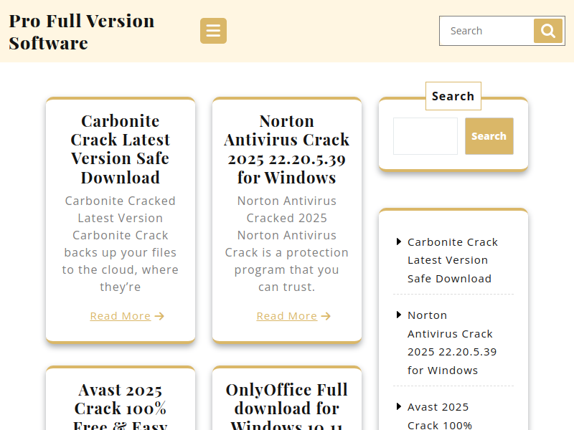Select Carbonite Crack link in sidebar list
574x430 pixels.
(x=452, y=260)
